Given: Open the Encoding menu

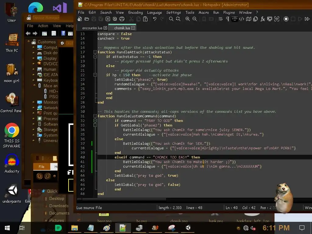Looking at the screenshot, I should pyautogui.click(x=135, y=12).
